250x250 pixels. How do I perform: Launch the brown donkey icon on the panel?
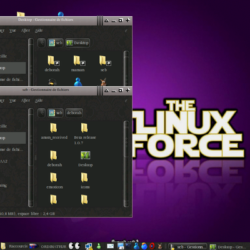click(160, 246)
